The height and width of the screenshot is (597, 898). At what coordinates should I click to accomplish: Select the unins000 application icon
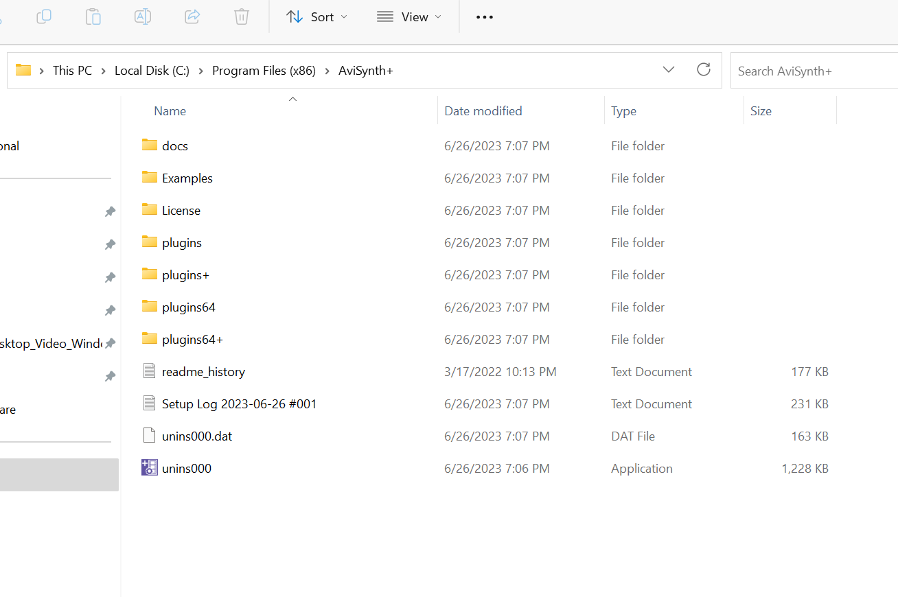tap(150, 468)
